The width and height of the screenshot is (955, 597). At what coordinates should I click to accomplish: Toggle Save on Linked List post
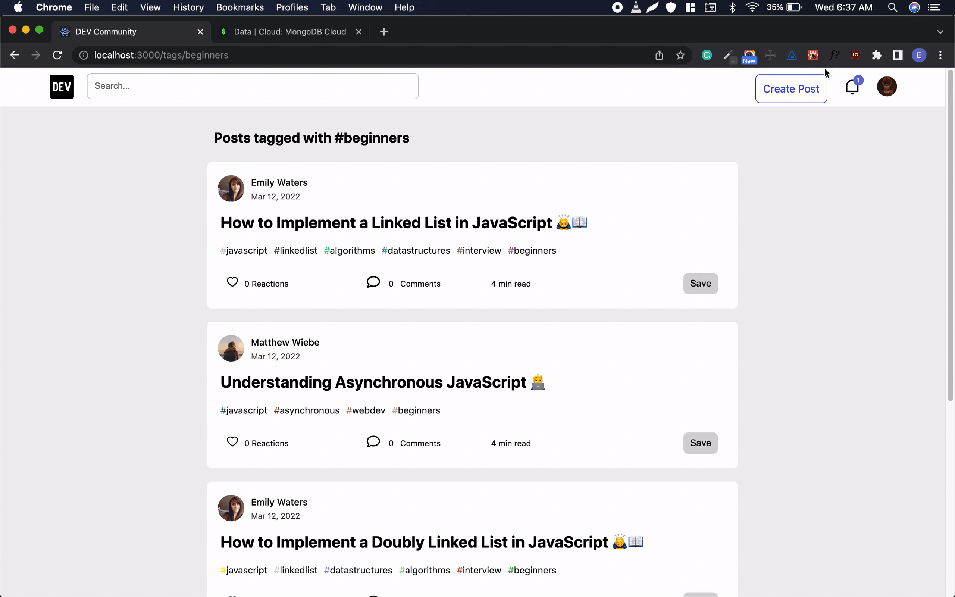700,284
